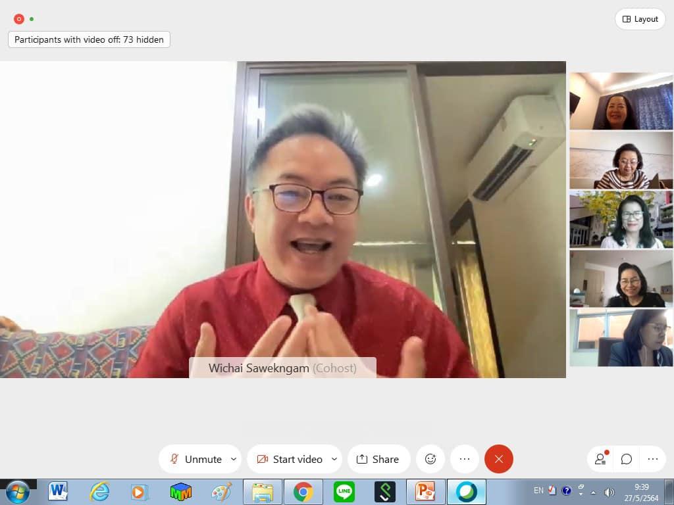
Task: Switch to Google Chrome in the taskbar
Action: coord(303,492)
